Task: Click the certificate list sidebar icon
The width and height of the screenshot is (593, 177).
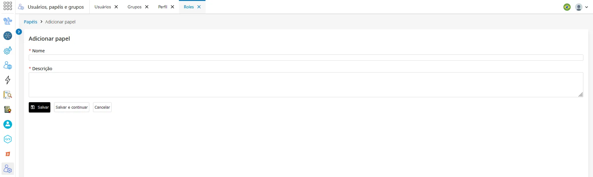Action: (x=8, y=110)
